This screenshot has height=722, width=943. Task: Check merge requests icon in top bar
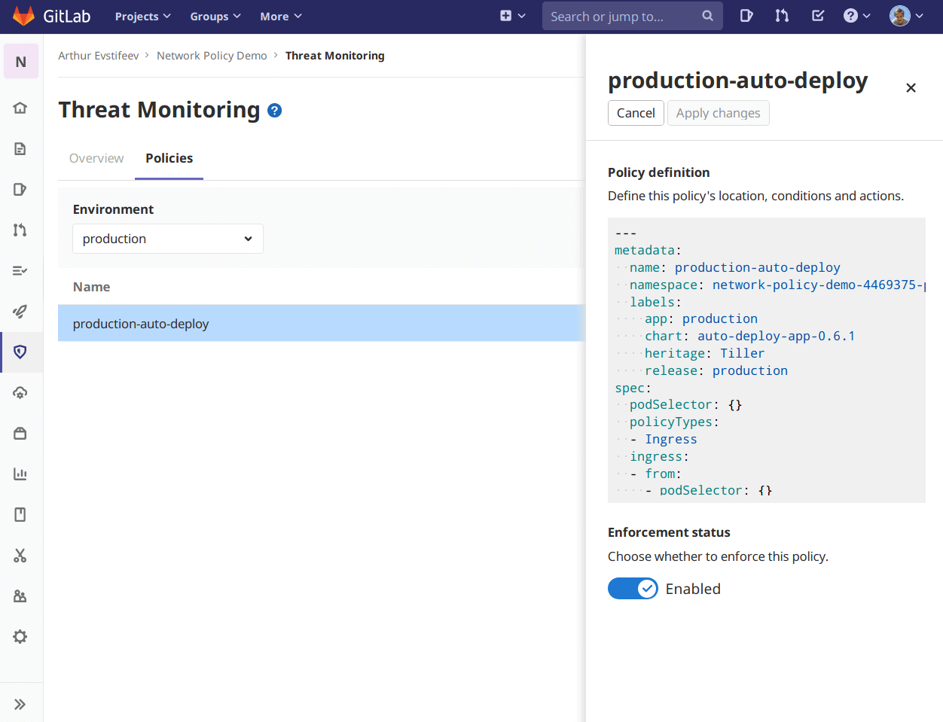[x=782, y=15]
